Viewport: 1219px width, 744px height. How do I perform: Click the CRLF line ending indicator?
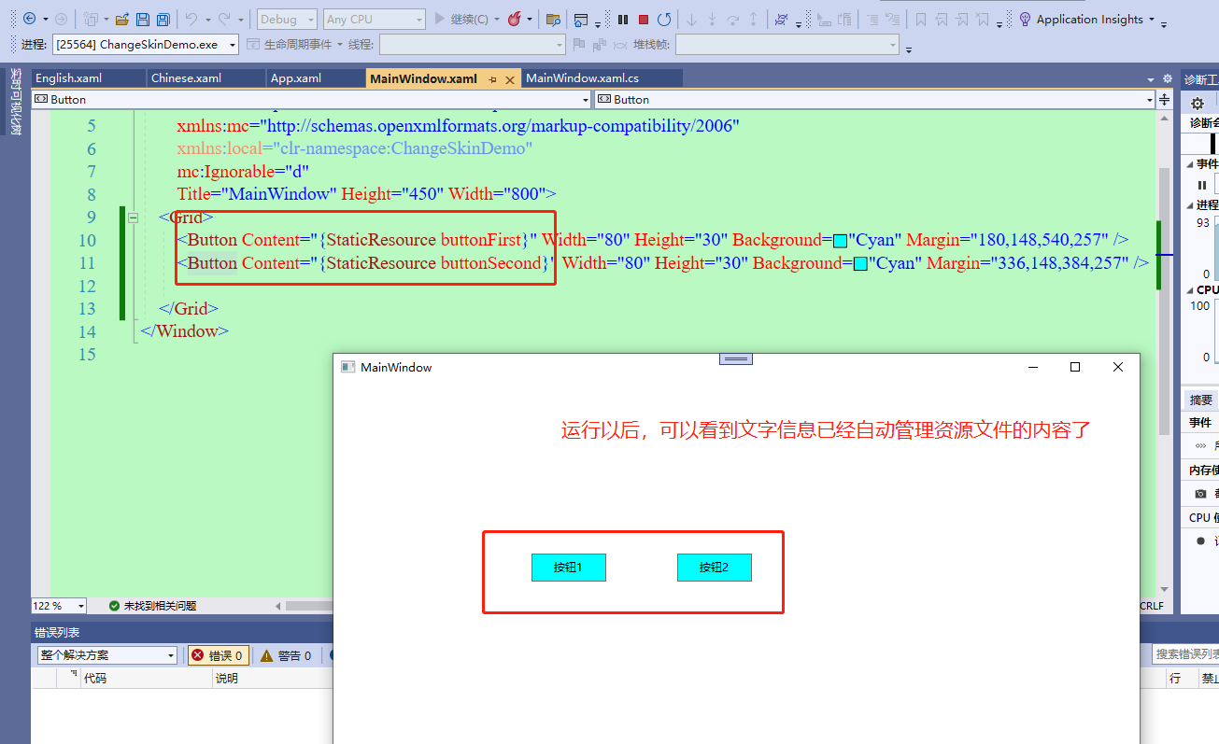[x=1152, y=606]
